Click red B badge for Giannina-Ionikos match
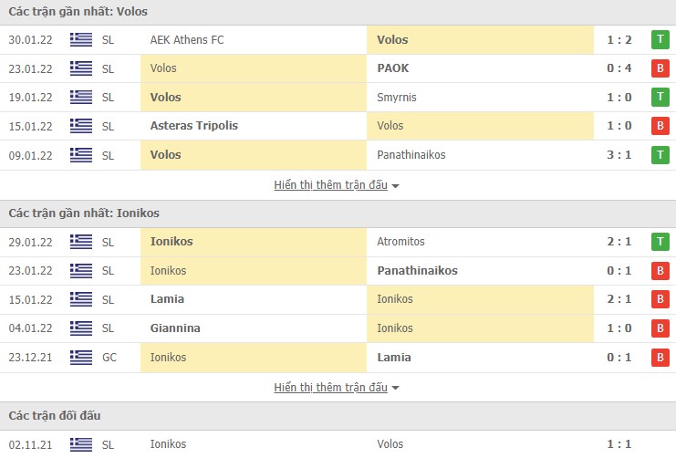 point(660,328)
